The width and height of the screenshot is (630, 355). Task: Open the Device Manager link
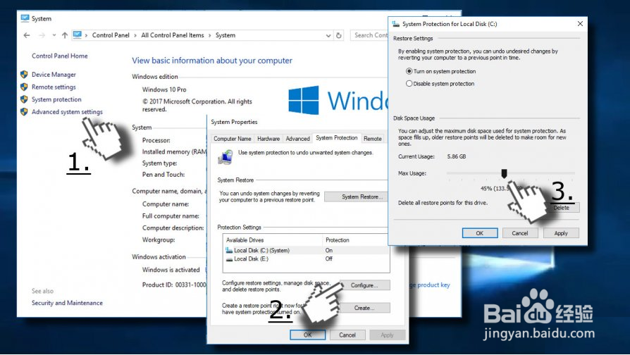click(54, 75)
